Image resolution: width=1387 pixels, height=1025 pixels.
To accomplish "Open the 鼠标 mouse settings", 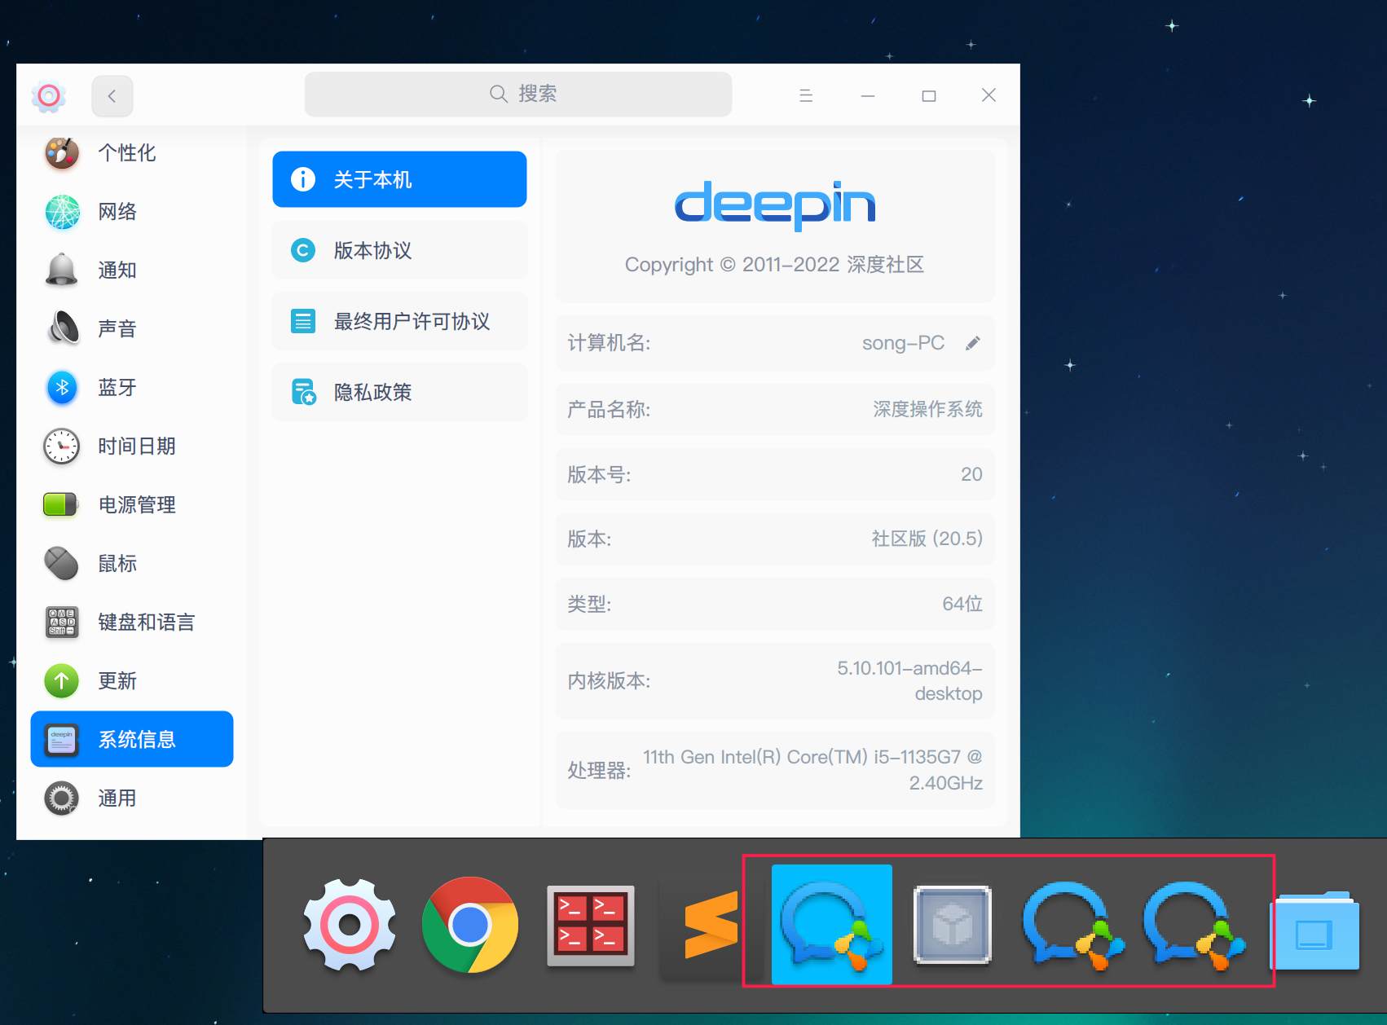I will [132, 564].
